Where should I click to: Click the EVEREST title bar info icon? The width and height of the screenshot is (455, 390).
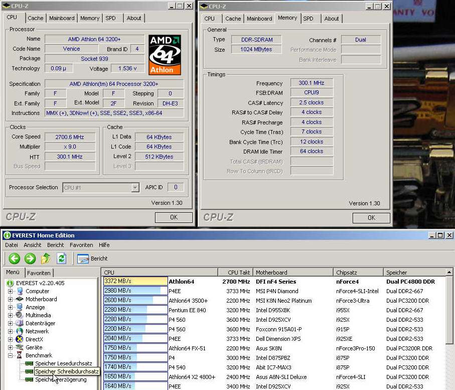click(7, 235)
